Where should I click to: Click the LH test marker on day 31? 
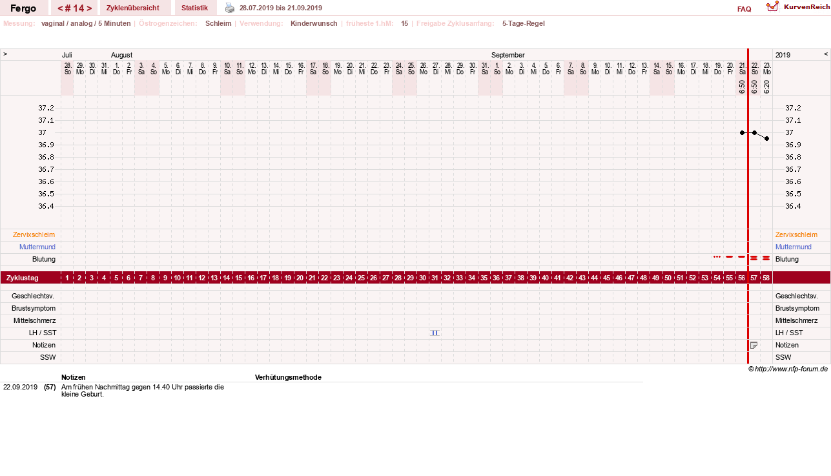[x=435, y=333]
